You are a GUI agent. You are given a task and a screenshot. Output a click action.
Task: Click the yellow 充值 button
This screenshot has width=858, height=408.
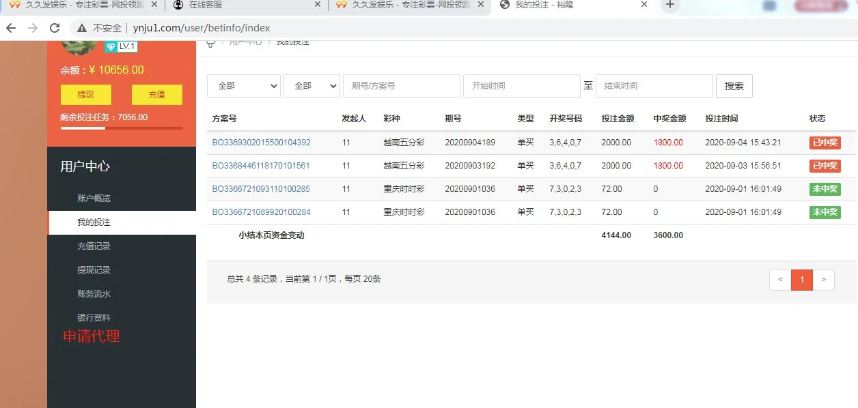(x=156, y=94)
